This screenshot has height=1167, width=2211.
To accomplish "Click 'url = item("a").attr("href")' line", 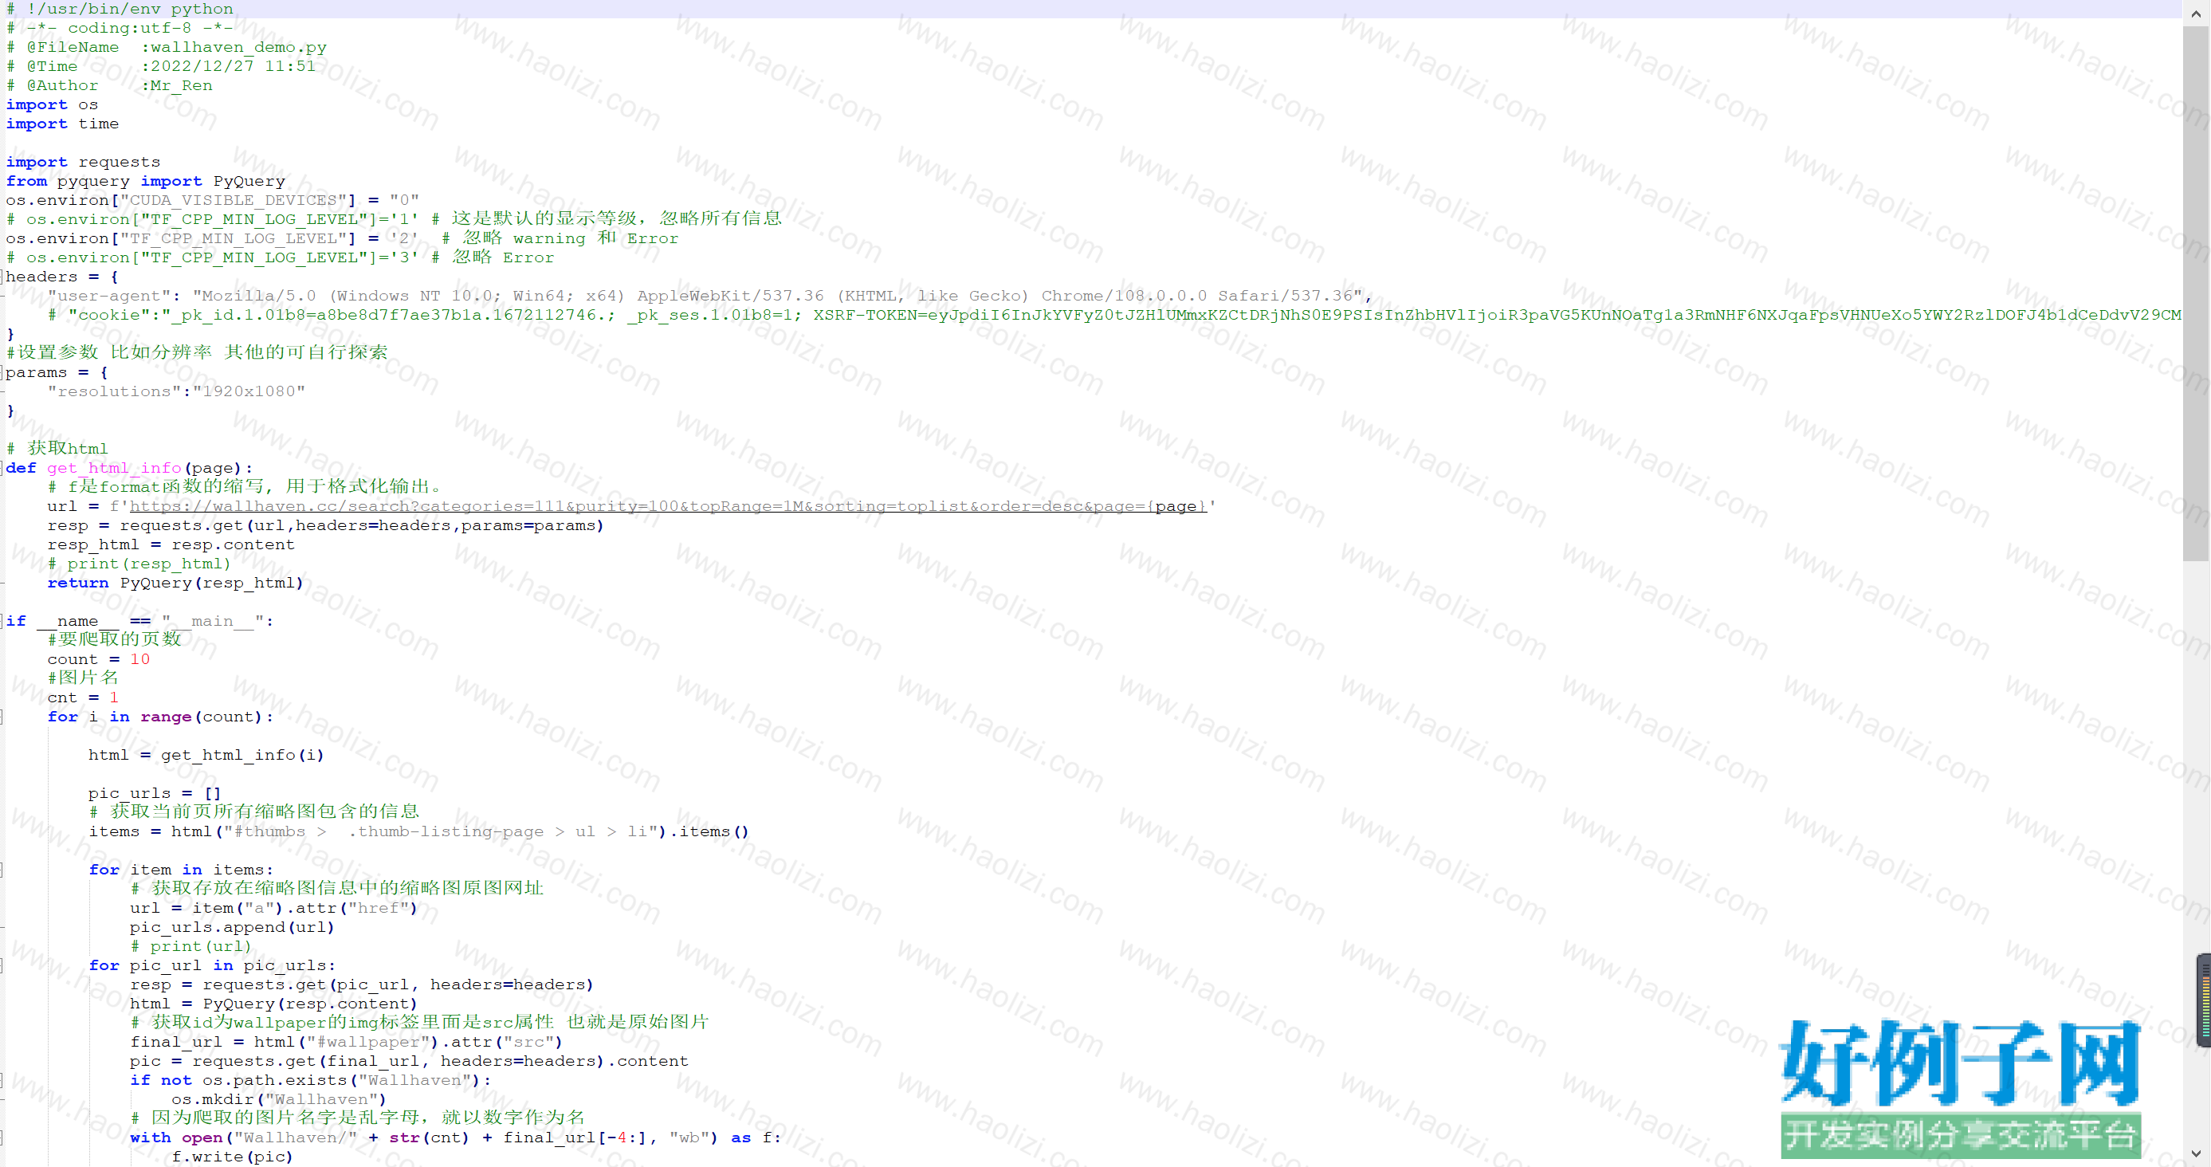I will pyautogui.click(x=275, y=909).
